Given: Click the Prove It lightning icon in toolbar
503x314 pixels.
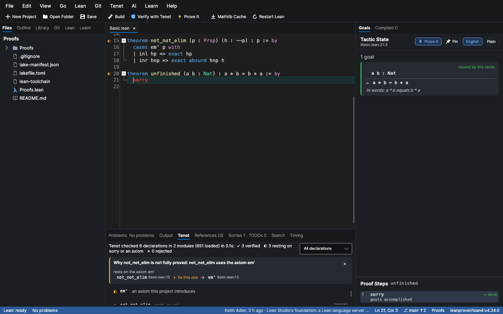Looking at the screenshot, I should (x=180, y=17).
